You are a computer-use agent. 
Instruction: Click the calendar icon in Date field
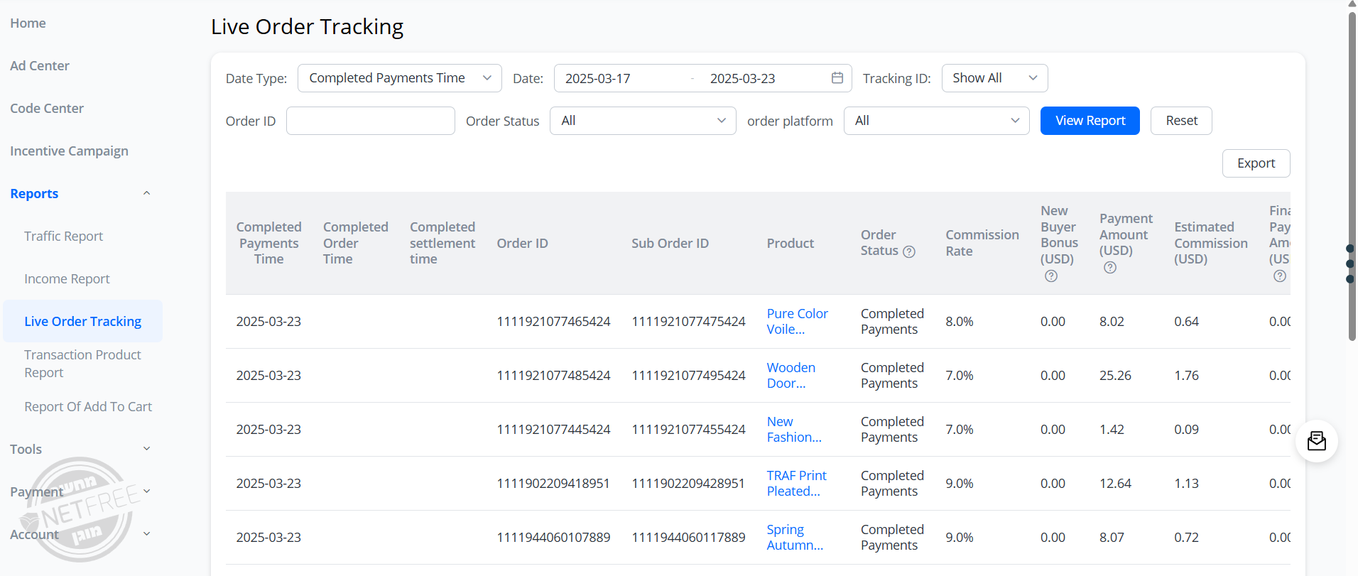pyautogui.click(x=837, y=78)
